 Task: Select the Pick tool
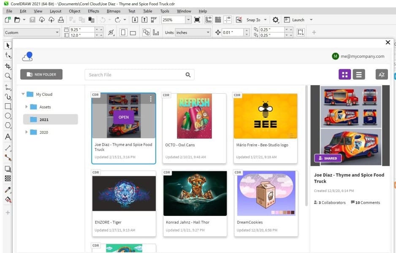pyautogui.click(x=8, y=46)
